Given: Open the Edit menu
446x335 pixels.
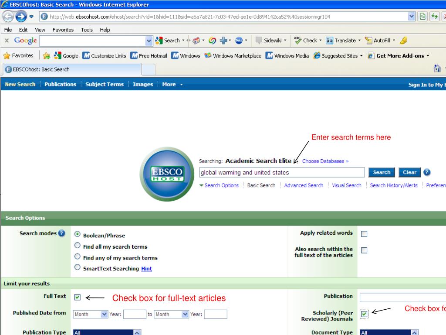Looking at the screenshot, I should [x=23, y=30].
